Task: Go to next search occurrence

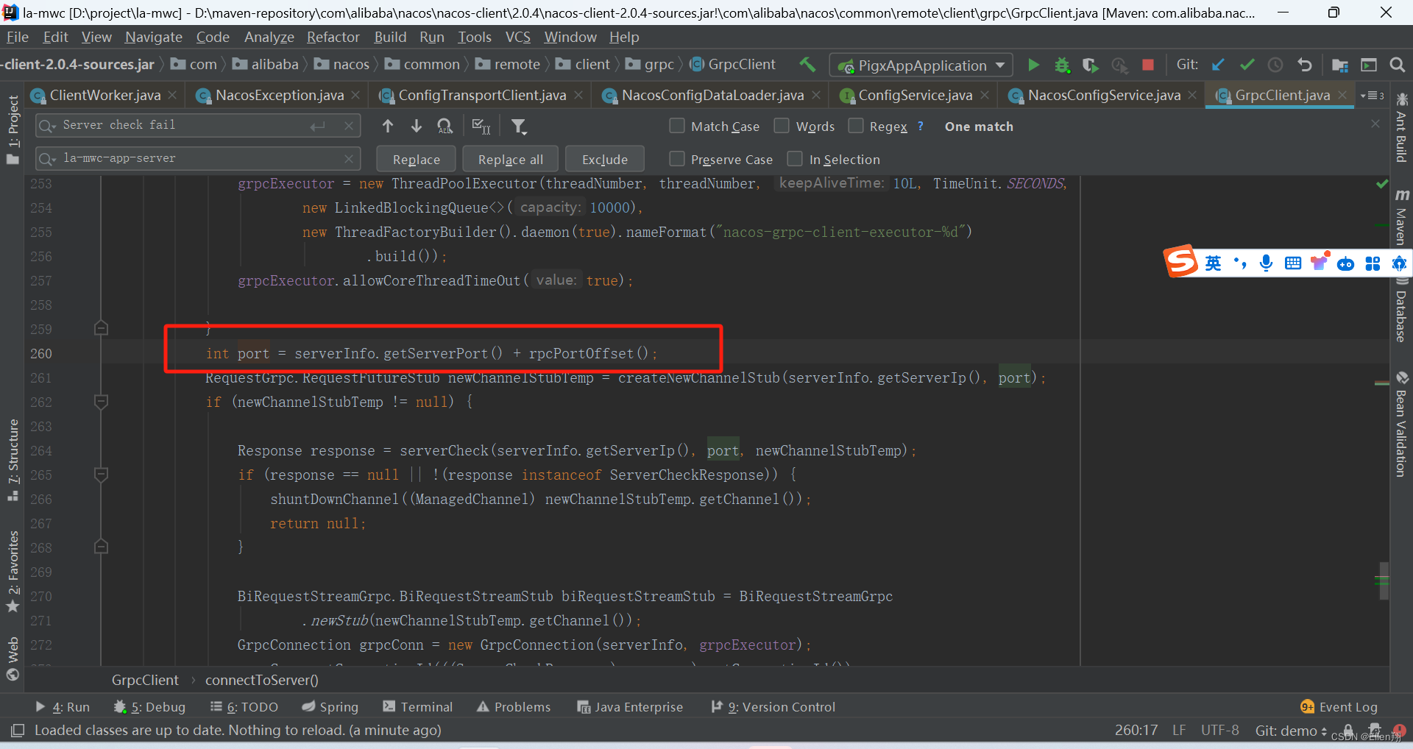Action: 417,126
